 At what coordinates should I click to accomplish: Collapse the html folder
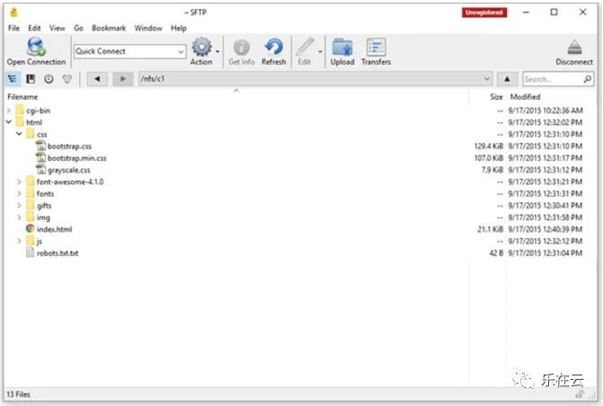pyautogui.click(x=8, y=122)
